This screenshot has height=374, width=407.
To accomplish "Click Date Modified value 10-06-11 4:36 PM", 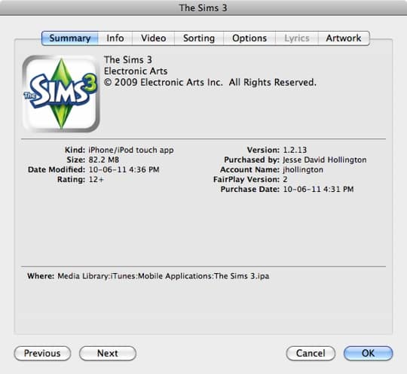I will [124, 169].
